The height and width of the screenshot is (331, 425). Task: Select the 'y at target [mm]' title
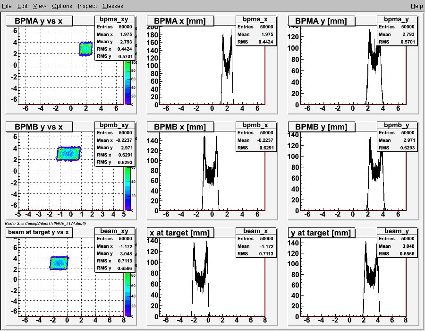point(321,233)
